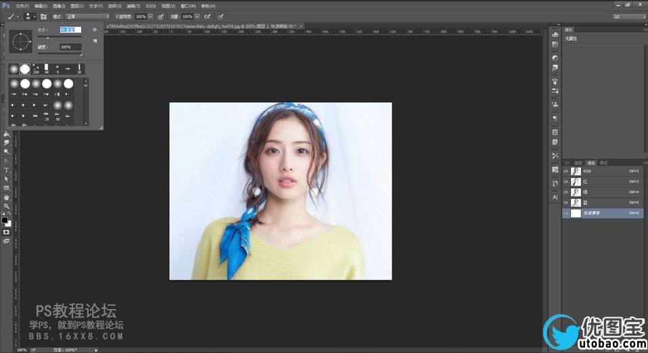Image resolution: width=648 pixels, height=353 pixels.
Task: Open the 帮助 Help menu
Action: [208, 6]
